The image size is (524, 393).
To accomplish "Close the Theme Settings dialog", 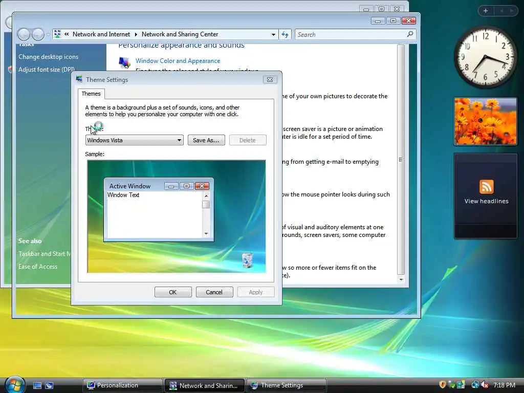I will (270, 79).
